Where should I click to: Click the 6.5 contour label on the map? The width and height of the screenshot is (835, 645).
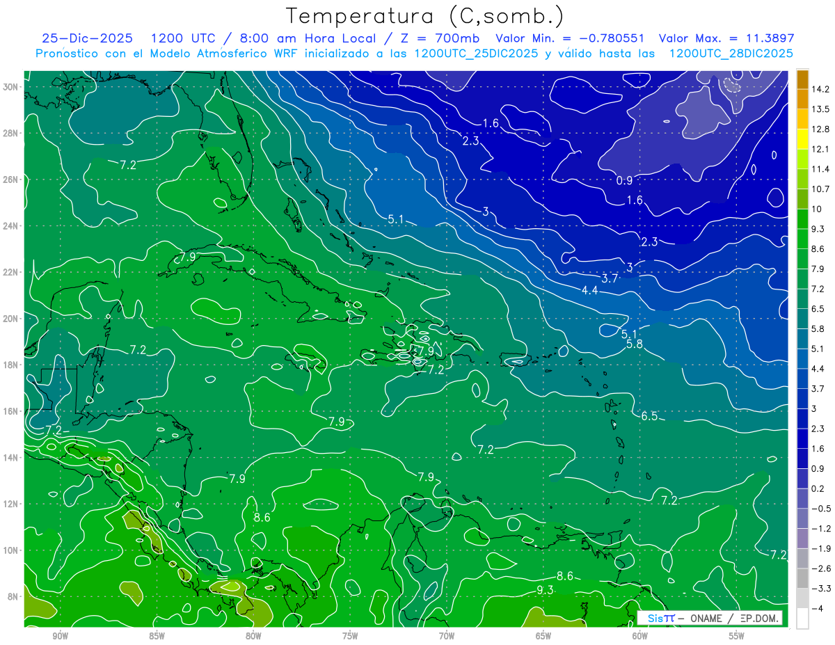pyautogui.click(x=649, y=416)
